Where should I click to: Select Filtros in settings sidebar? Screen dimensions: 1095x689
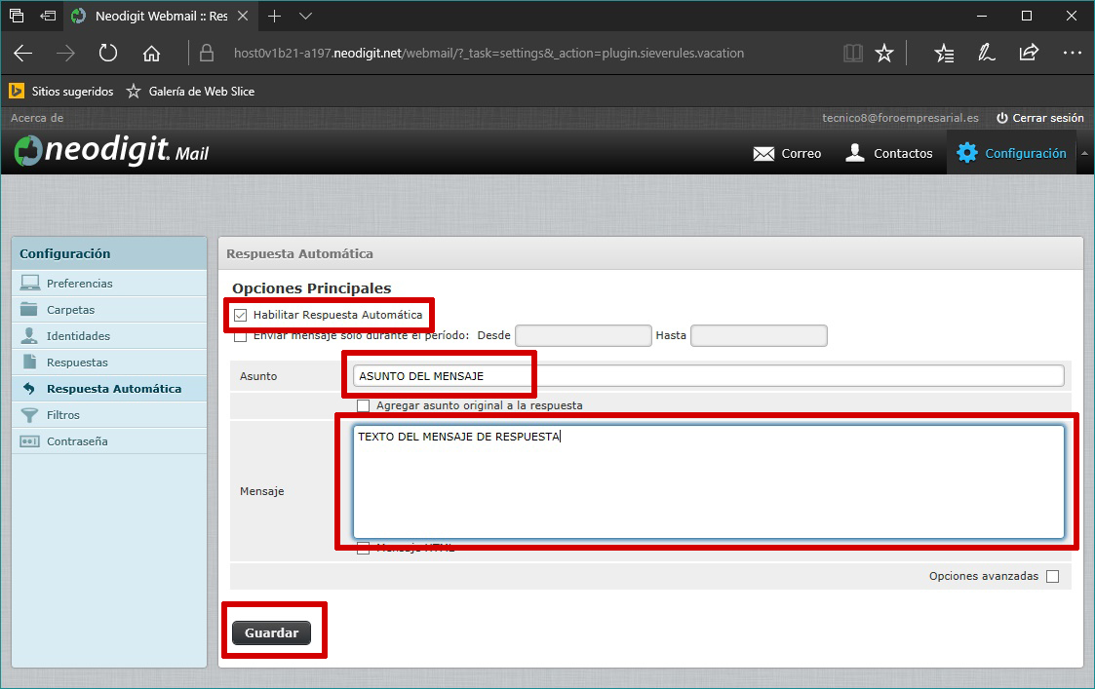(x=109, y=415)
